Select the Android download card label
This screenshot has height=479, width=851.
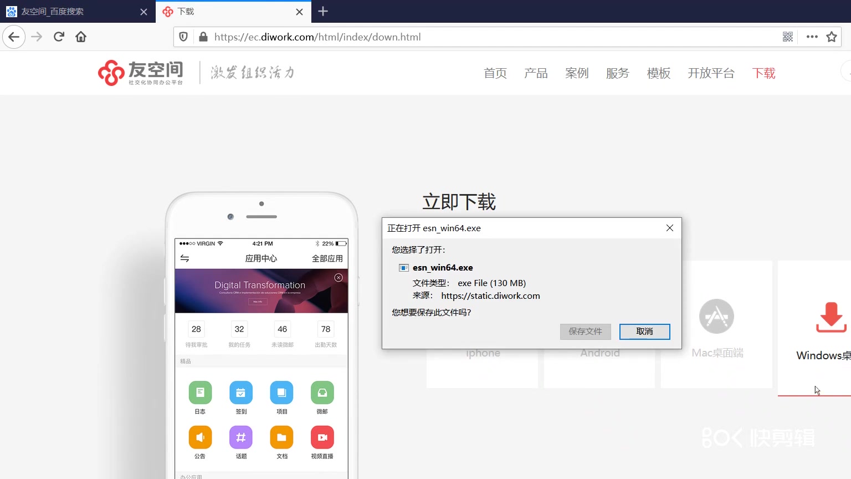[x=600, y=353]
